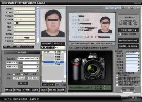The width and height of the screenshot is (142, 102).
Task: Click the current-row arrow indicator in list
Action: coord(42,62)
